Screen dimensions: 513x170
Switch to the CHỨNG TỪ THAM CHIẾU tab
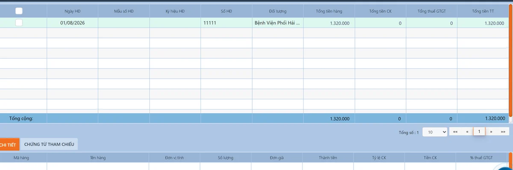[49, 145]
